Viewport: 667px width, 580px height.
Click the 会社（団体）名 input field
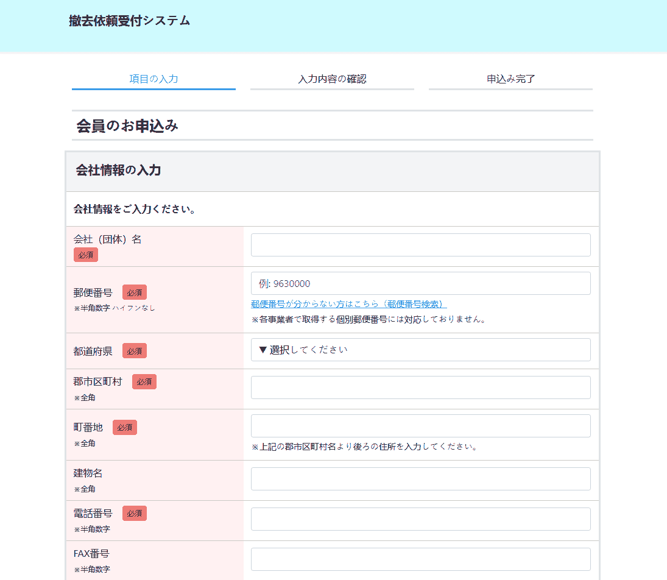pyautogui.click(x=420, y=245)
